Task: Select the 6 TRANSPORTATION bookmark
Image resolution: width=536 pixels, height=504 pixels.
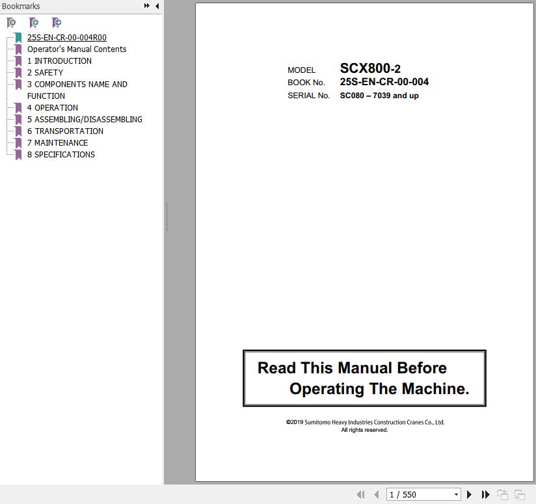Action: (x=65, y=131)
